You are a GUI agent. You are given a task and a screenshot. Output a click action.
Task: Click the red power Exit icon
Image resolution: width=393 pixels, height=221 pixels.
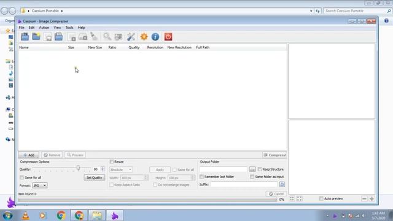168,37
